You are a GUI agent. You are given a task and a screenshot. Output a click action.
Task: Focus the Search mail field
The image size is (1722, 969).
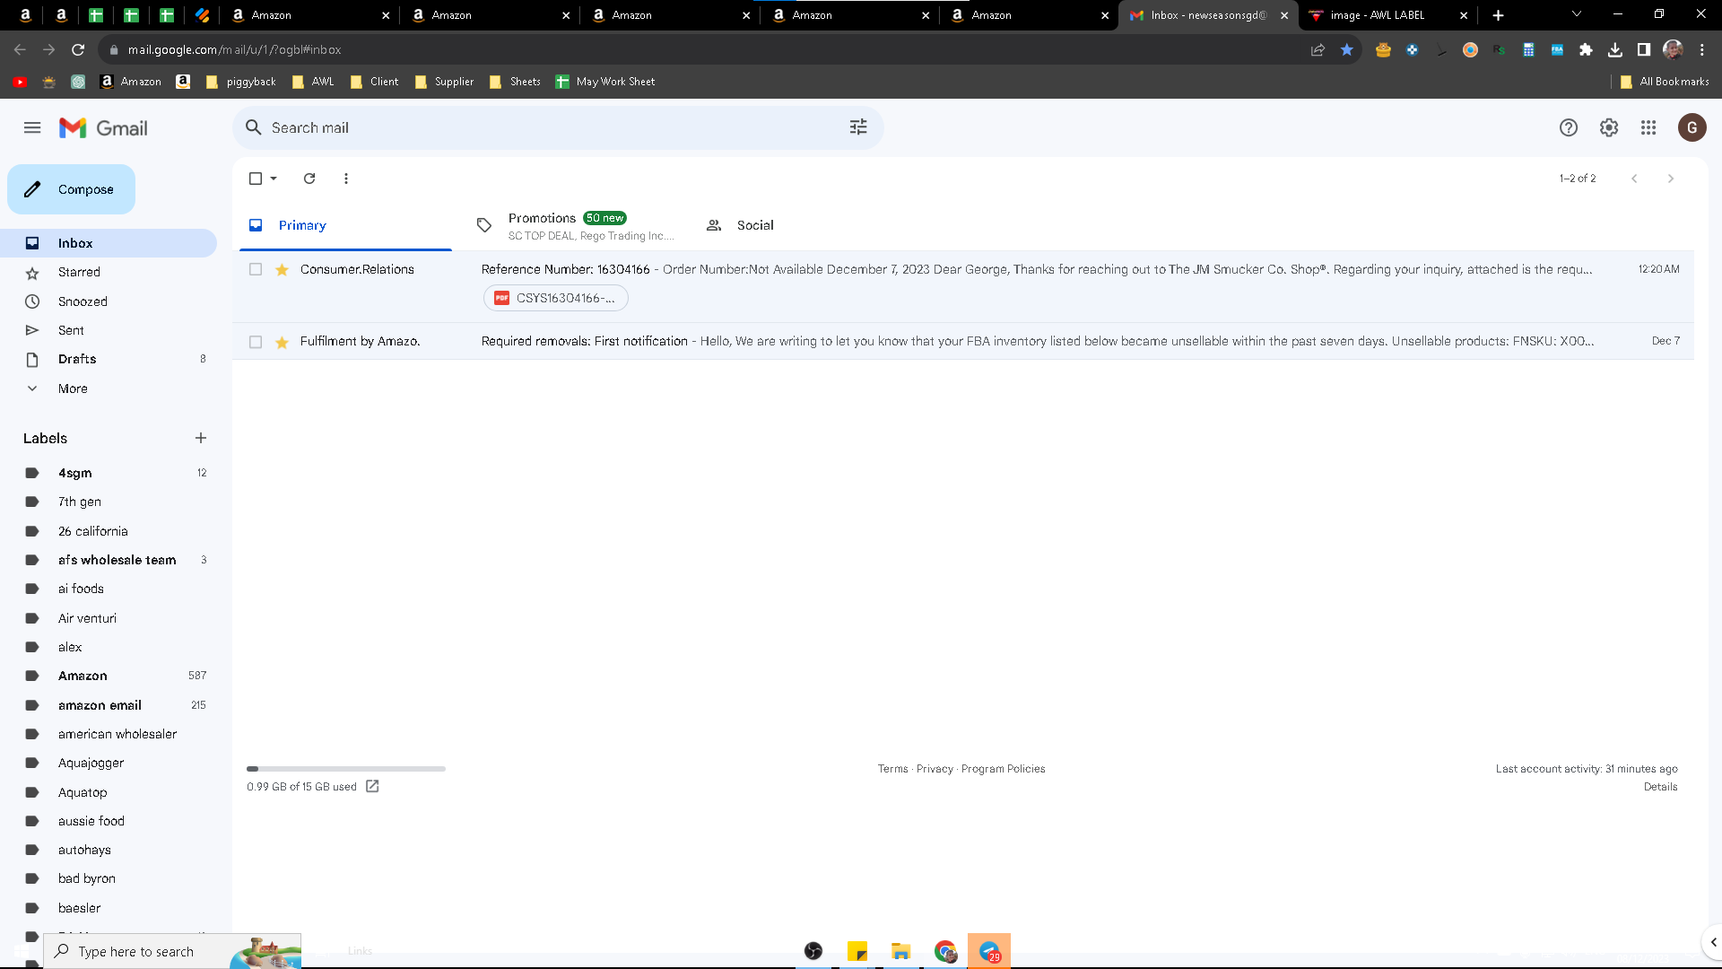coord(556,127)
